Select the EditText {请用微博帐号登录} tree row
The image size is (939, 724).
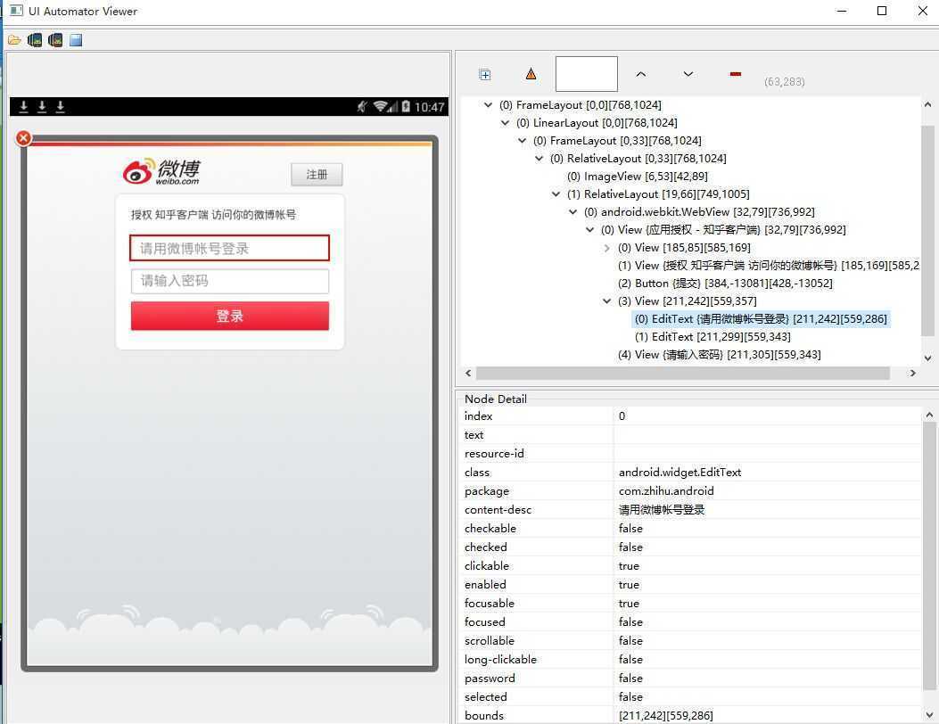tap(761, 319)
